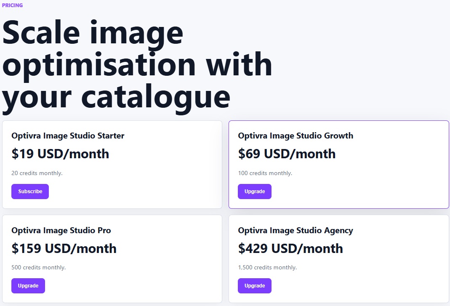Select the Optivra Image Studio Growth title
450x306 pixels.
[x=296, y=136]
